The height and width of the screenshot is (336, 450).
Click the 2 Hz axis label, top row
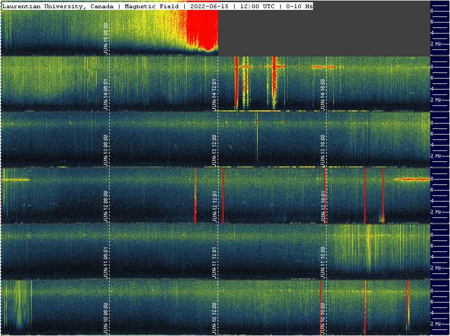tap(437, 44)
